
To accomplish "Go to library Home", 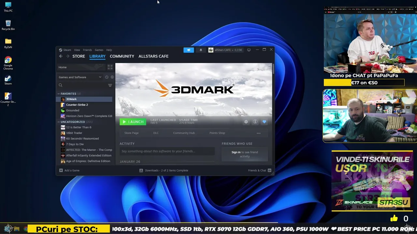I will tap(81, 67).
